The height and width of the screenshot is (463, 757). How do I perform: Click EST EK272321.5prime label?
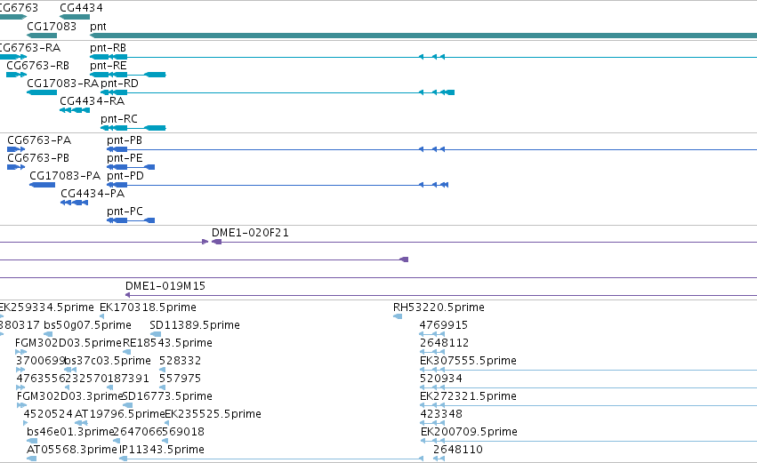click(468, 396)
